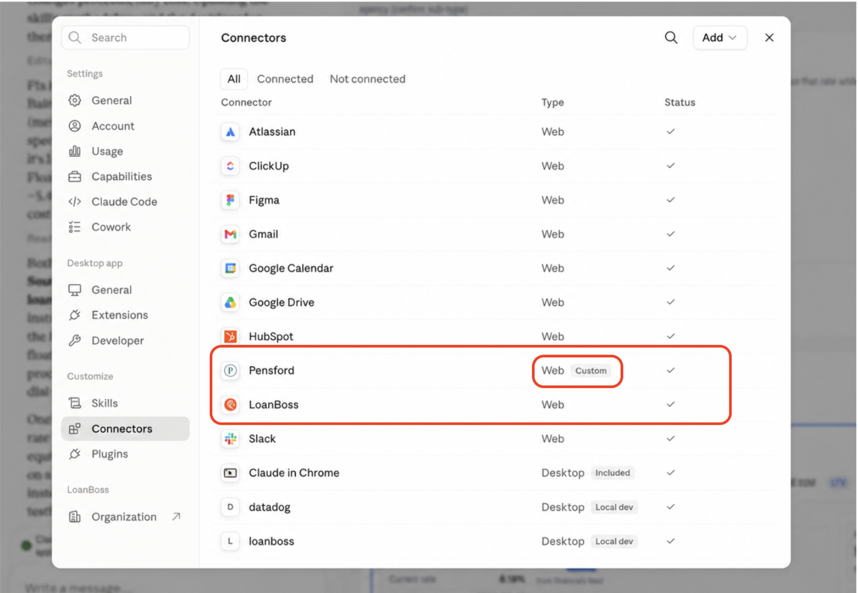This screenshot has width=858, height=593.
Task: Click the Custom badge on Pensford
Action: 591,371
